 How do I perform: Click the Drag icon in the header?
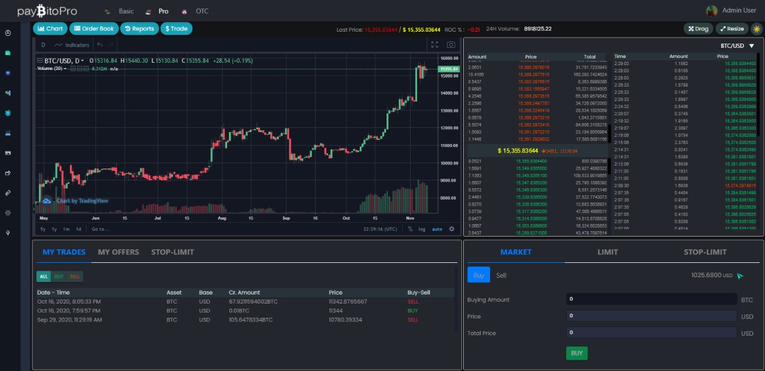click(698, 28)
